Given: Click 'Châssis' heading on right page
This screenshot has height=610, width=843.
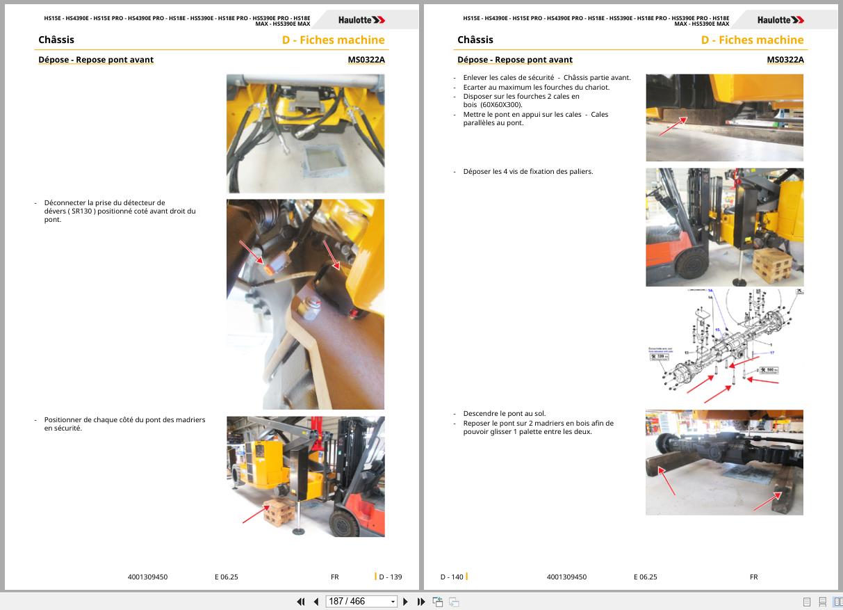Looking at the screenshot, I should 475,40.
